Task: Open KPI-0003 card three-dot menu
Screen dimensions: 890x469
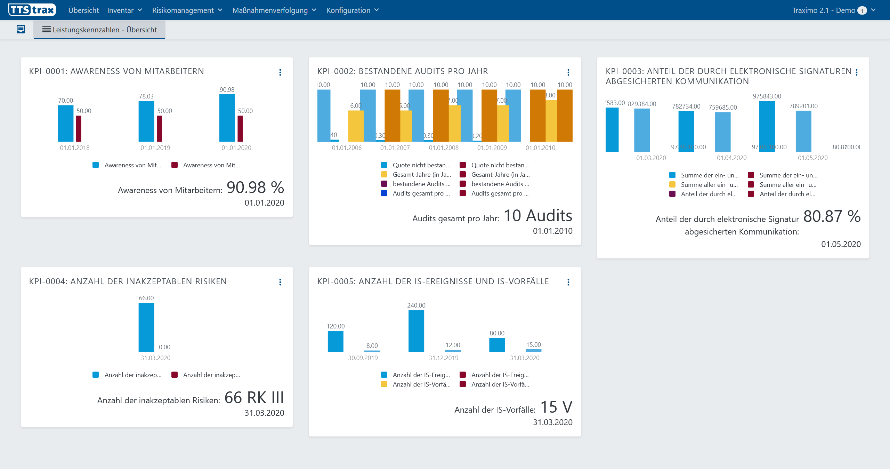Action: (856, 72)
